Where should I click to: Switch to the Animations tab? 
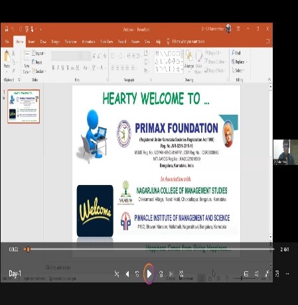click(x=88, y=42)
